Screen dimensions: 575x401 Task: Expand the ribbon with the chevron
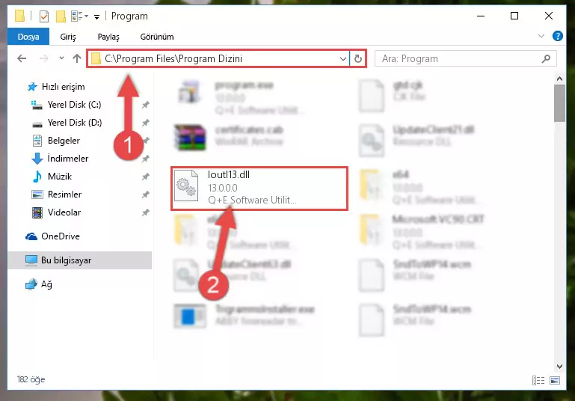click(x=541, y=36)
